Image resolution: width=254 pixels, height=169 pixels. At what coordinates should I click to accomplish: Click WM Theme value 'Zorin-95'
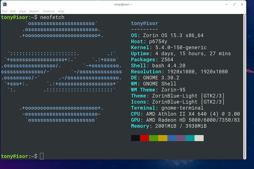(x=173, y=90)
